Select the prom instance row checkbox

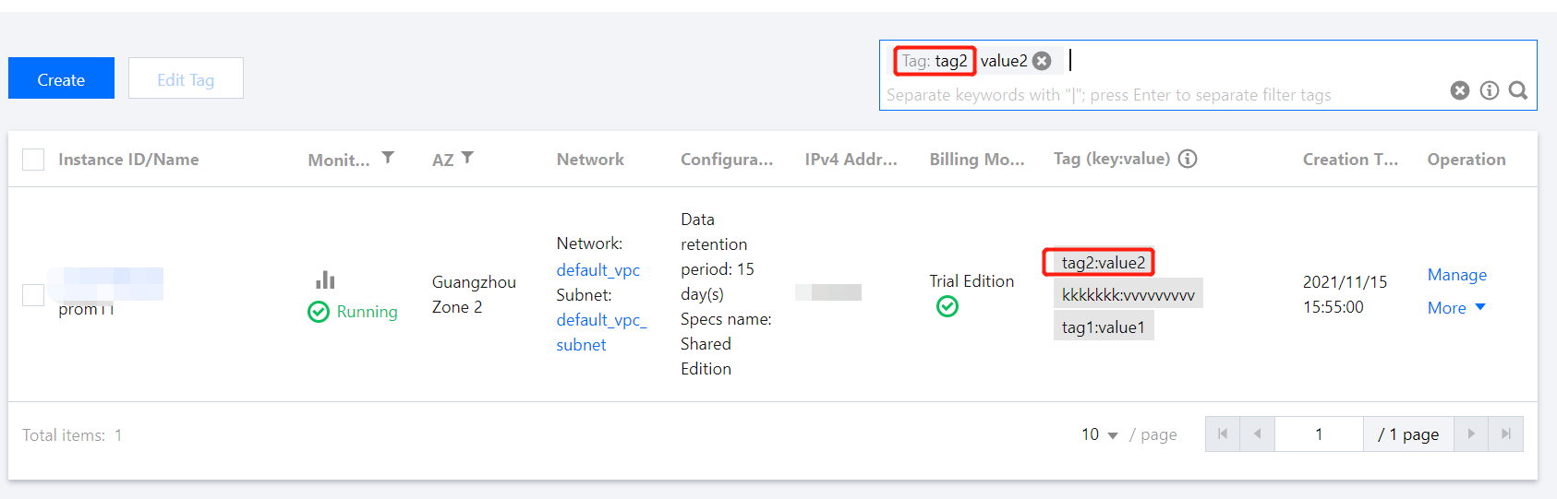tap(33, 294)
